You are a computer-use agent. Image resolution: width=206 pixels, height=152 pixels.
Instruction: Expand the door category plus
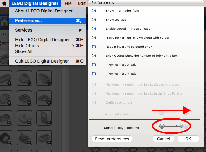[49, 123]
